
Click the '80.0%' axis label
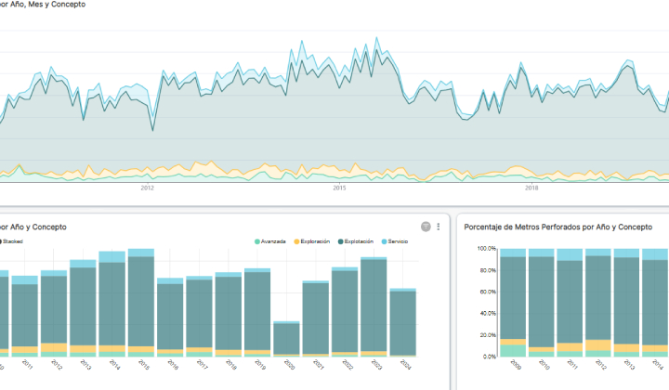pos(488,270)
